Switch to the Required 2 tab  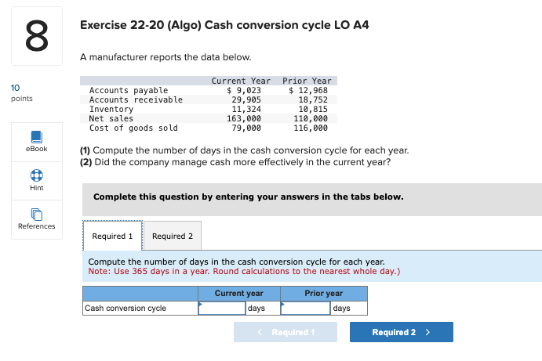(173, 236)
